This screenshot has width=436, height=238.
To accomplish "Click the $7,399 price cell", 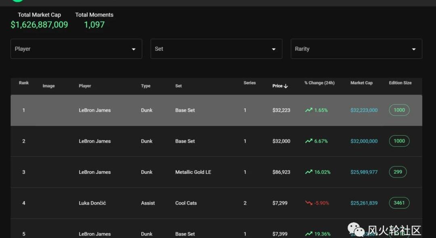I will point(280,234).
